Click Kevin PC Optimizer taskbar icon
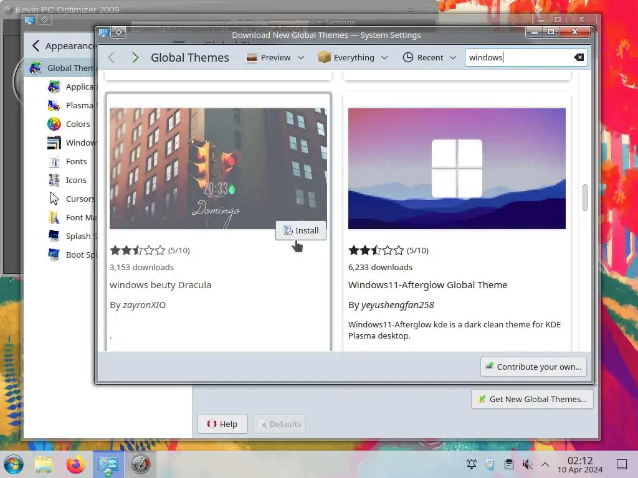Viewport: 638px width, 478px height. click(x=140, y=464)
